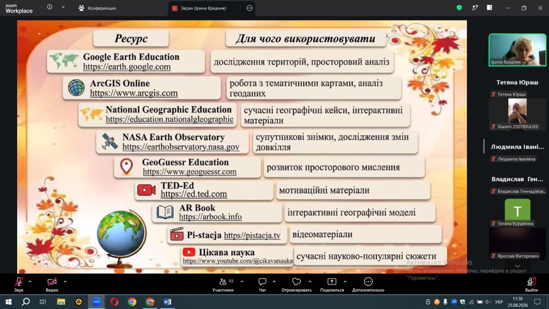Open Дополнительно more options menu
549x309 pixels.
pyautogui.click(x=368, y=284)
